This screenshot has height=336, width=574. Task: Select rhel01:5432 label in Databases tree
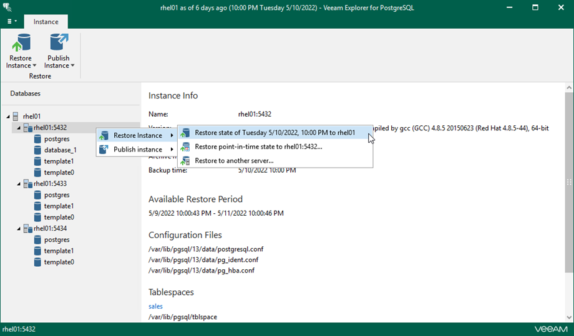coord(50,128)
